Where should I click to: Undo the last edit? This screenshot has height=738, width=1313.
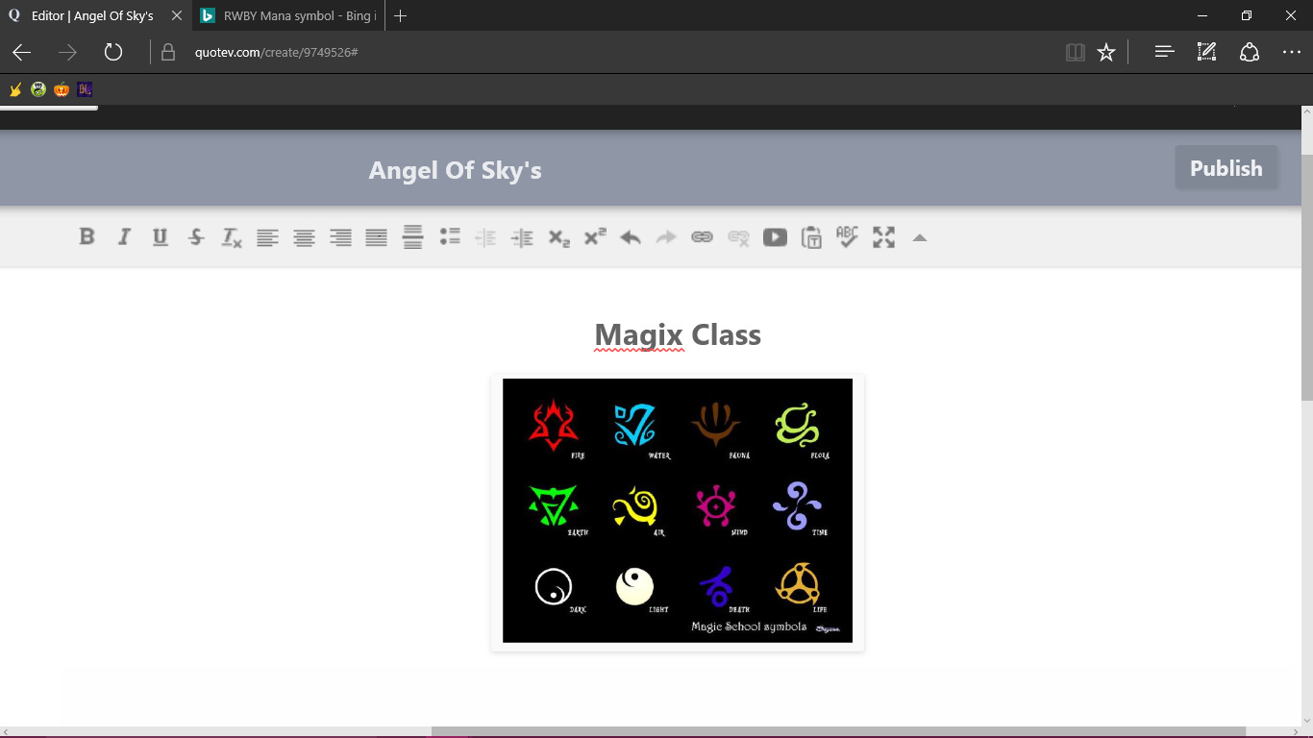[x=631, y=237]
